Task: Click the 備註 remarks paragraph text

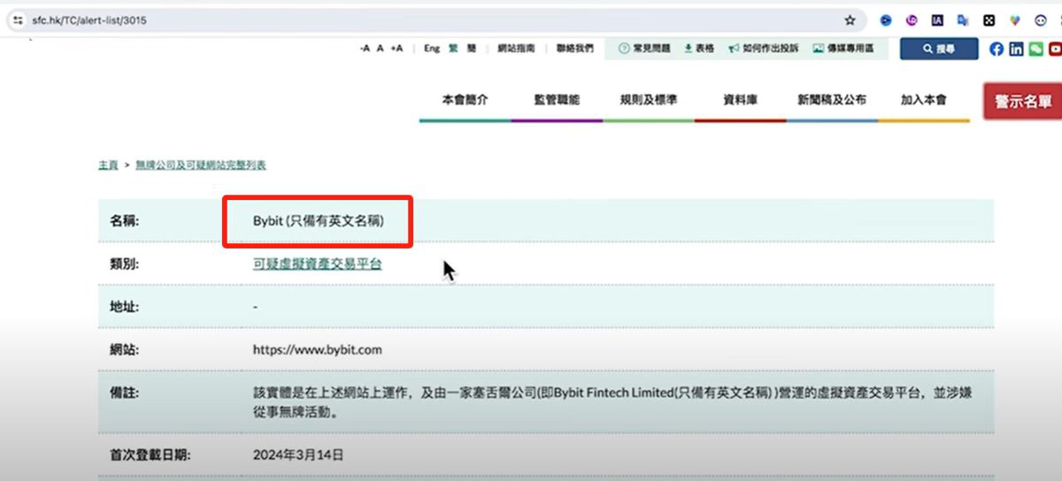Action: (x=612, y=401)
